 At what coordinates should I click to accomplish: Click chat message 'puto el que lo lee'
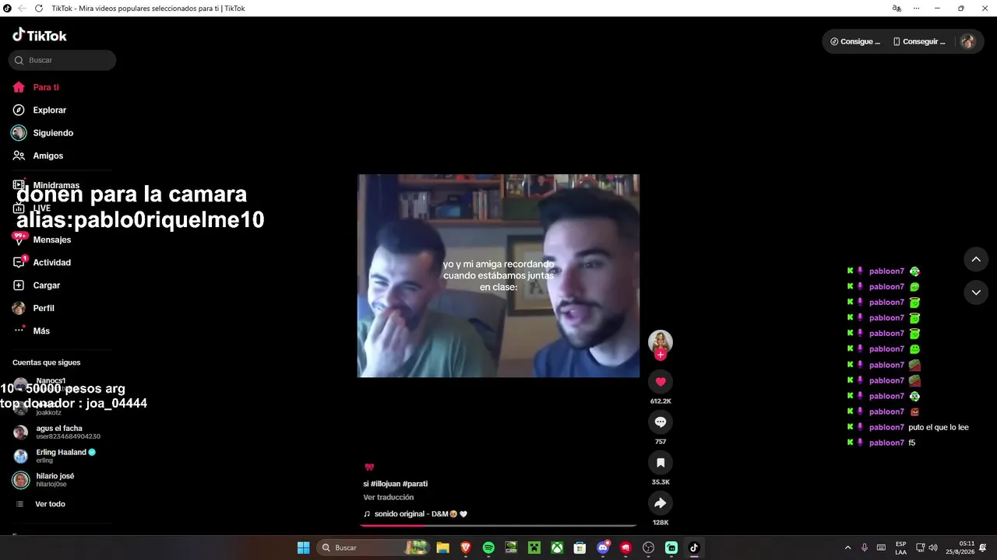pos(939,427)
